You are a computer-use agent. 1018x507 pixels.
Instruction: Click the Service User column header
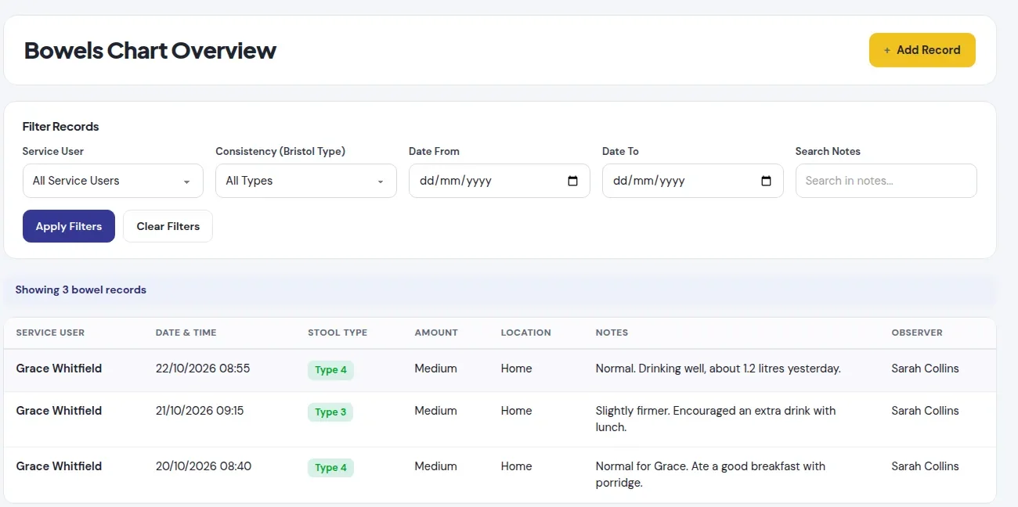point(50,333)
